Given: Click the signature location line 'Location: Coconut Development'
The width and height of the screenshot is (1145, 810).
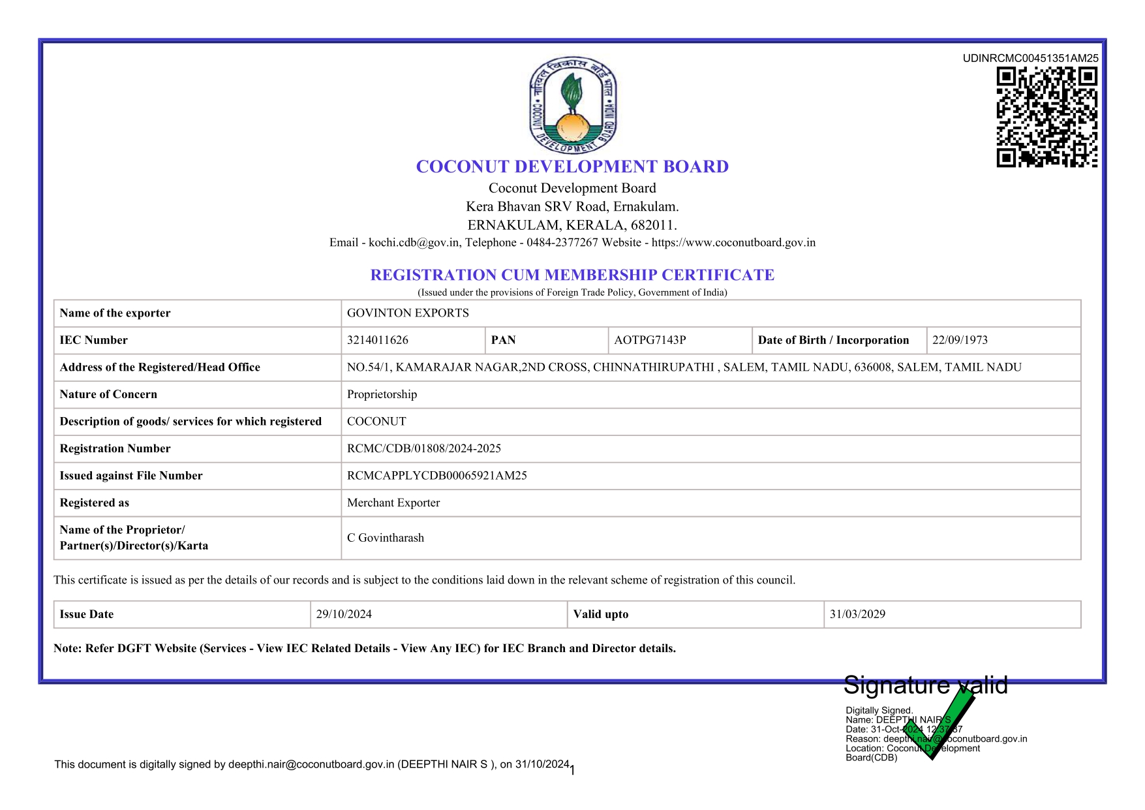Looking at the screenshot, I should (913, 748).
